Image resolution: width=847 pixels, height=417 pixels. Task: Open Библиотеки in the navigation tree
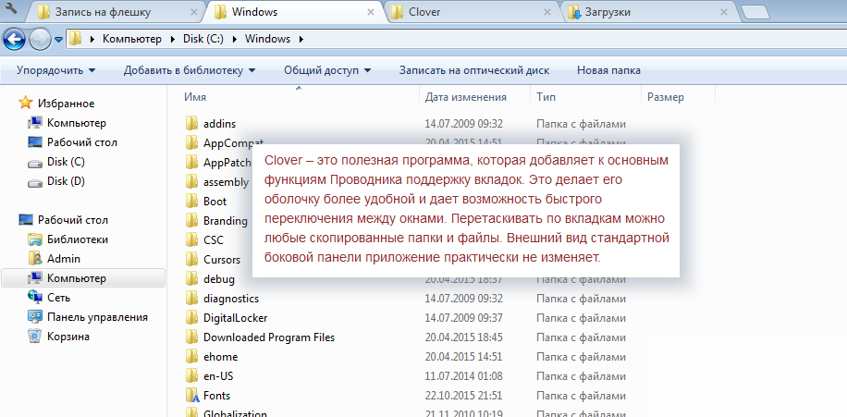[x=78, y=239]
